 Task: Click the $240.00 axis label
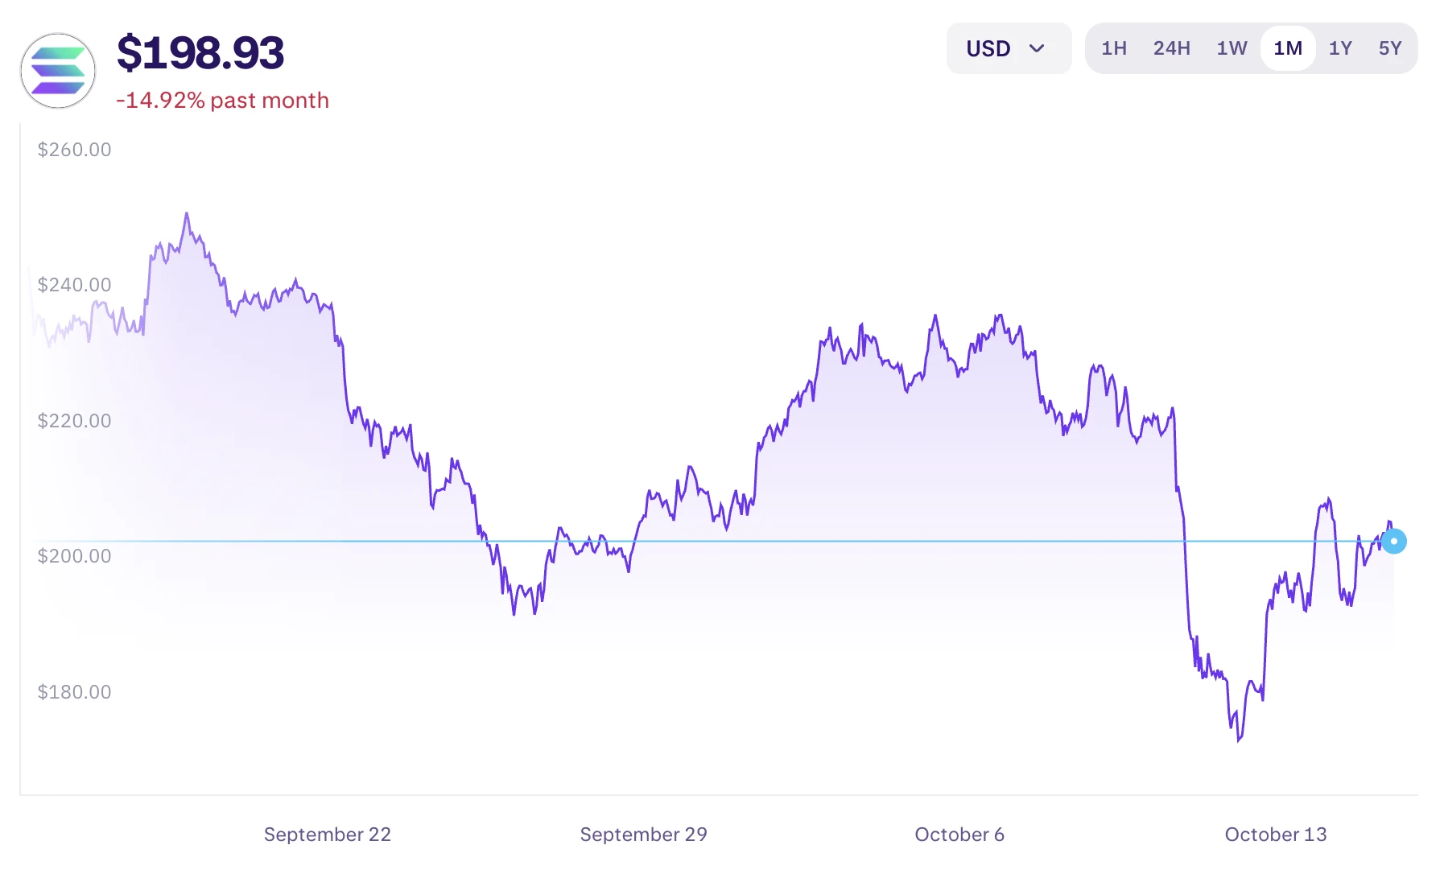click(x=74, y=285)
